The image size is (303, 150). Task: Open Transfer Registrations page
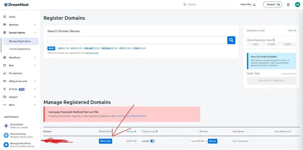tap(20, 49)
